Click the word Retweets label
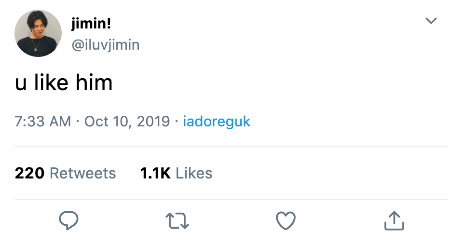Viewport: 463px width, 246px height. (x=82, y=173)
